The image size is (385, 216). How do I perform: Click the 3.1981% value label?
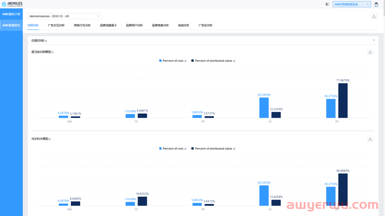(x=75, y=114)
